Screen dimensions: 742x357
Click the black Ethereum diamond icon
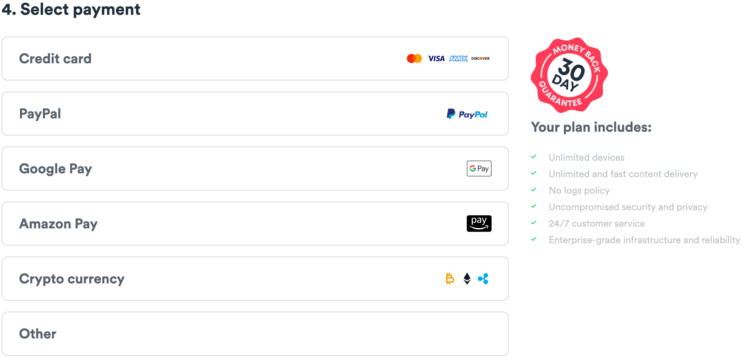pos(467,279)
